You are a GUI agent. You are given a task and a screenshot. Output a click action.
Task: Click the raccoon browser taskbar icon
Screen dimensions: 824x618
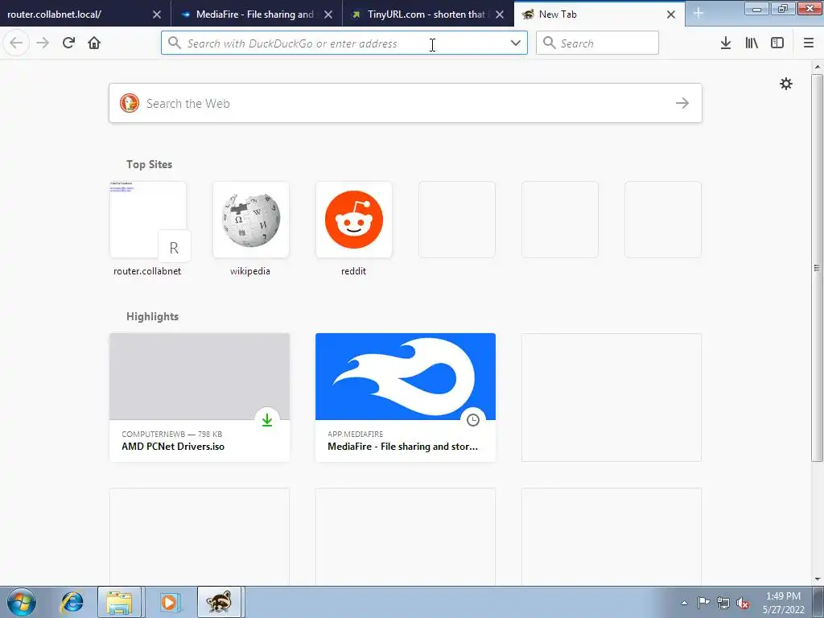tap(219, 602)
